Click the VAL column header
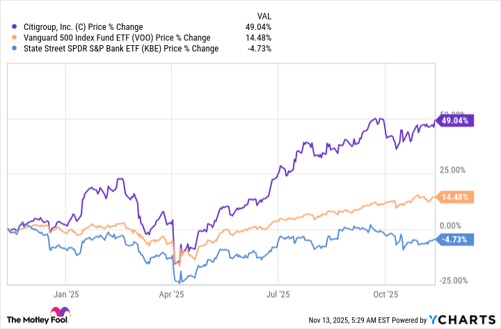The height and width of the screenshot is (329, 501). click(262, 15)
